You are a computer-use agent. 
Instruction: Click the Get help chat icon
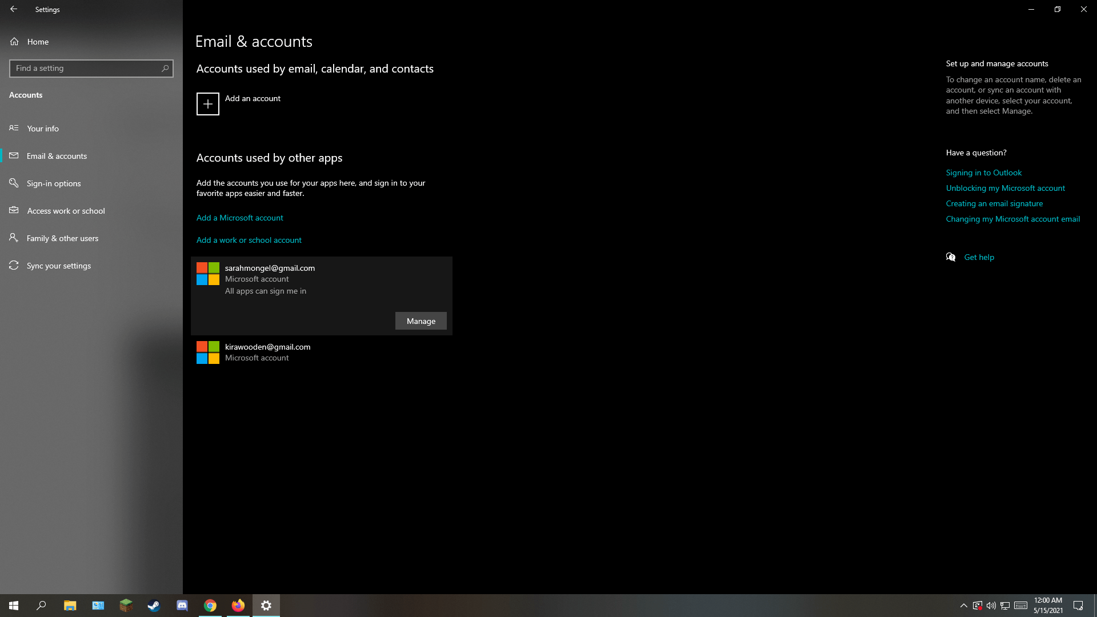[x=951, y=257]
